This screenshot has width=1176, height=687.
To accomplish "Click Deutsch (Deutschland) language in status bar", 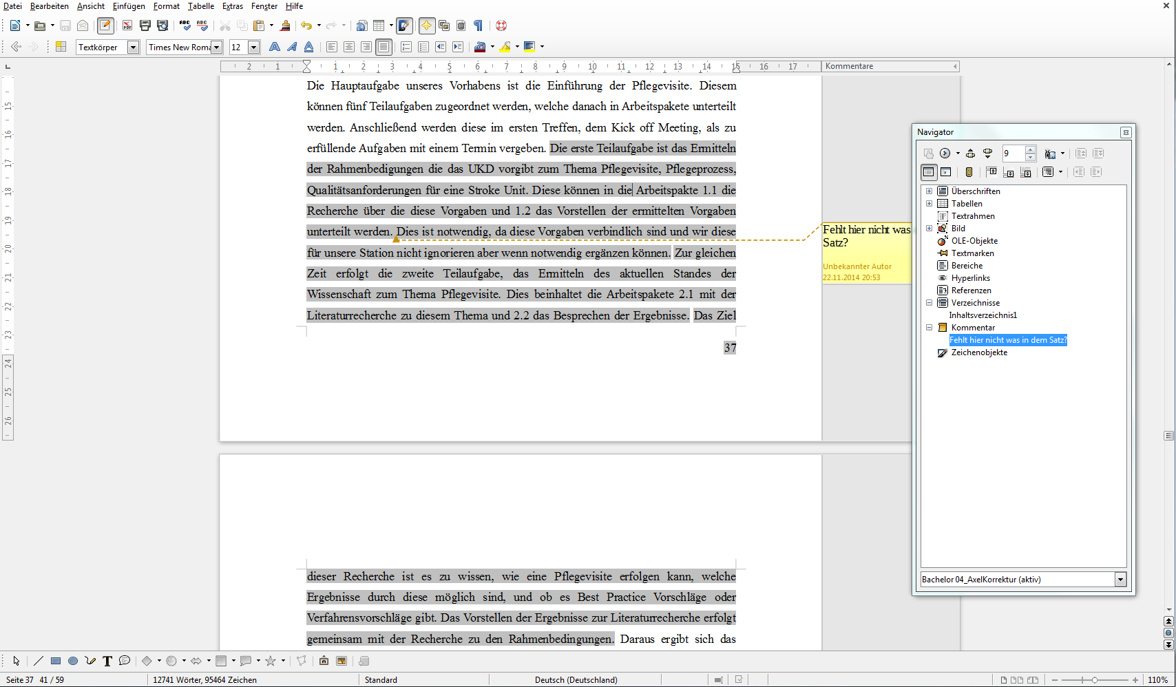I will coord(576,680).
